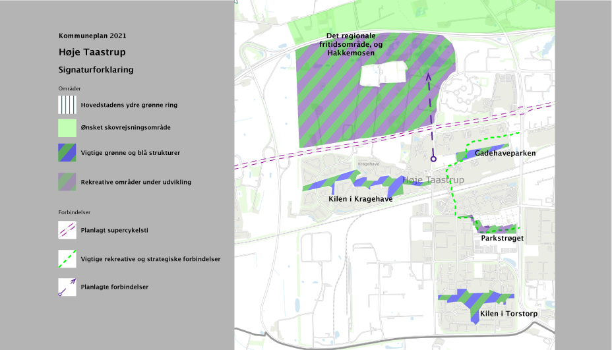
Task: Click the white gap inside the striped Hakkemosen area
Action: coord(382,73)
